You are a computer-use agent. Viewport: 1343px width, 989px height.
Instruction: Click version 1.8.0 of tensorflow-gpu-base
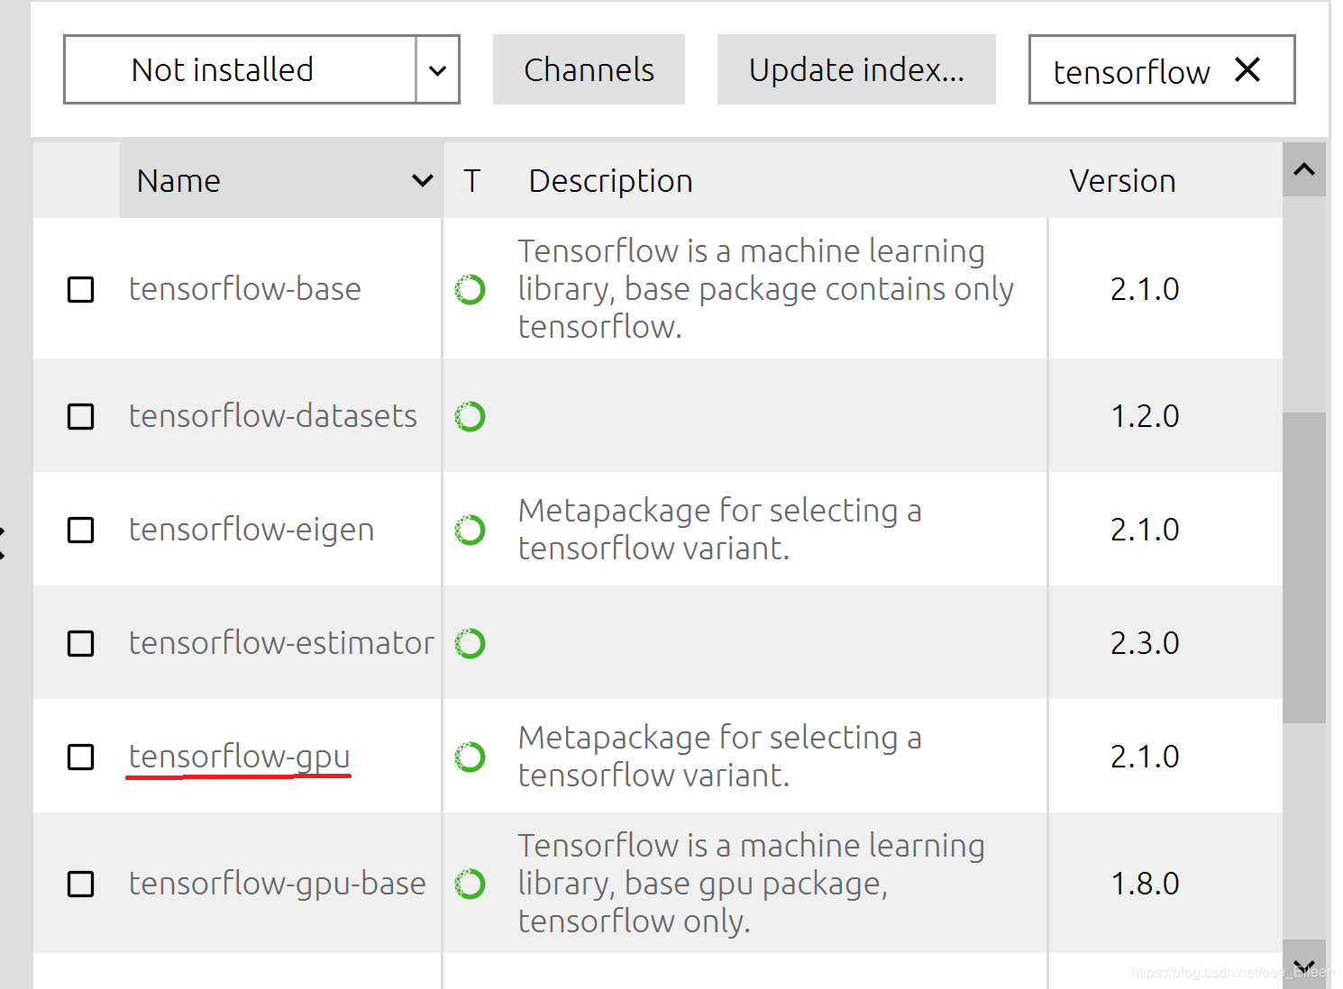[x=1145, y=884]
